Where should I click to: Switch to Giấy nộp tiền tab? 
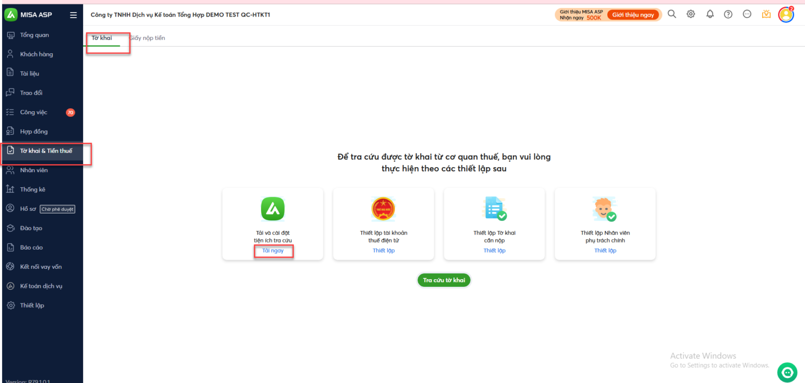tap(147, 38)
